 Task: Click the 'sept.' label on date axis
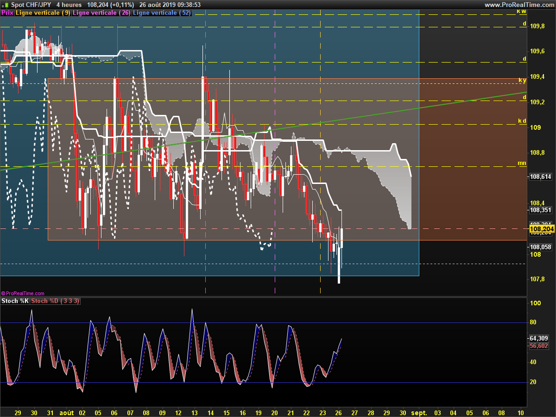click(419, 412)
